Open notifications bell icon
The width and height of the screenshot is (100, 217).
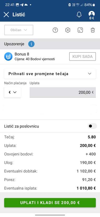79,15
